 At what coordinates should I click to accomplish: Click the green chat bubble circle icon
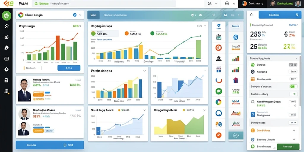(219, 91)
